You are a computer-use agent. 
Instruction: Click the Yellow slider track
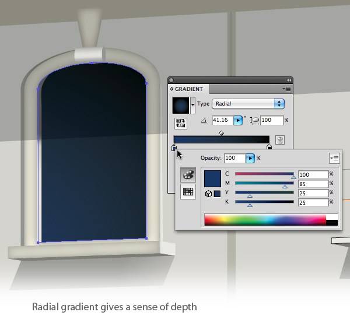[x=264, y=192]
